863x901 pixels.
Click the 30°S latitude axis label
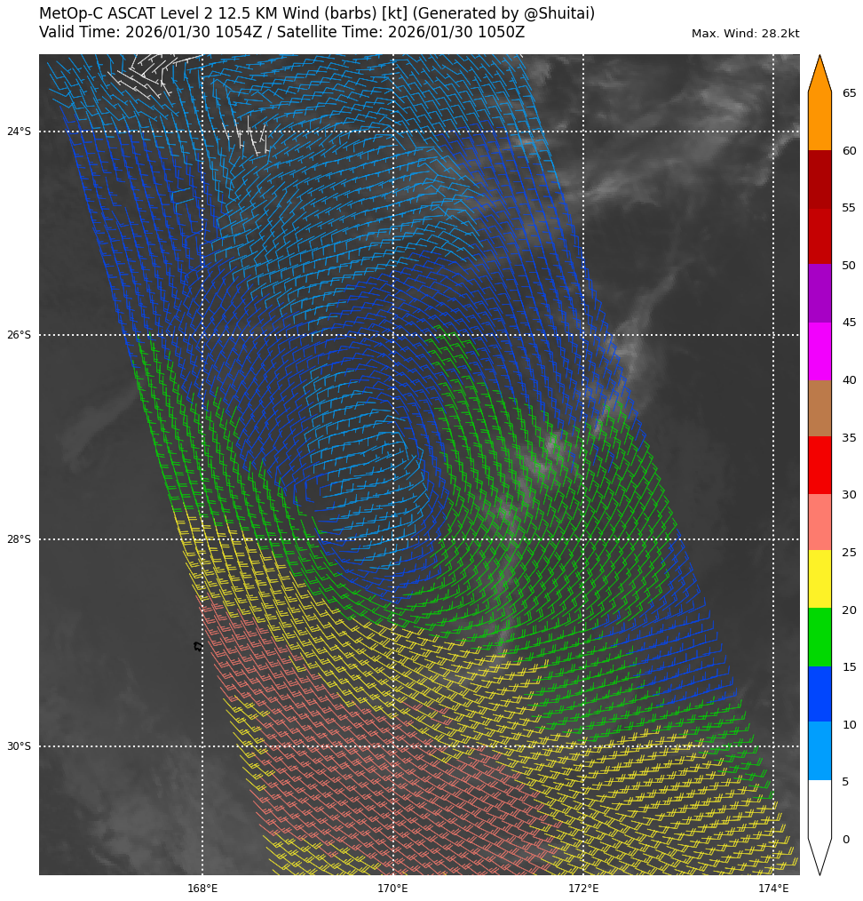click(19, 746)
